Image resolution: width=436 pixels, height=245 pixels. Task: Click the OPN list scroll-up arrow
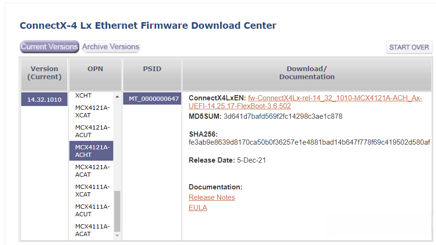pos(117,97)
